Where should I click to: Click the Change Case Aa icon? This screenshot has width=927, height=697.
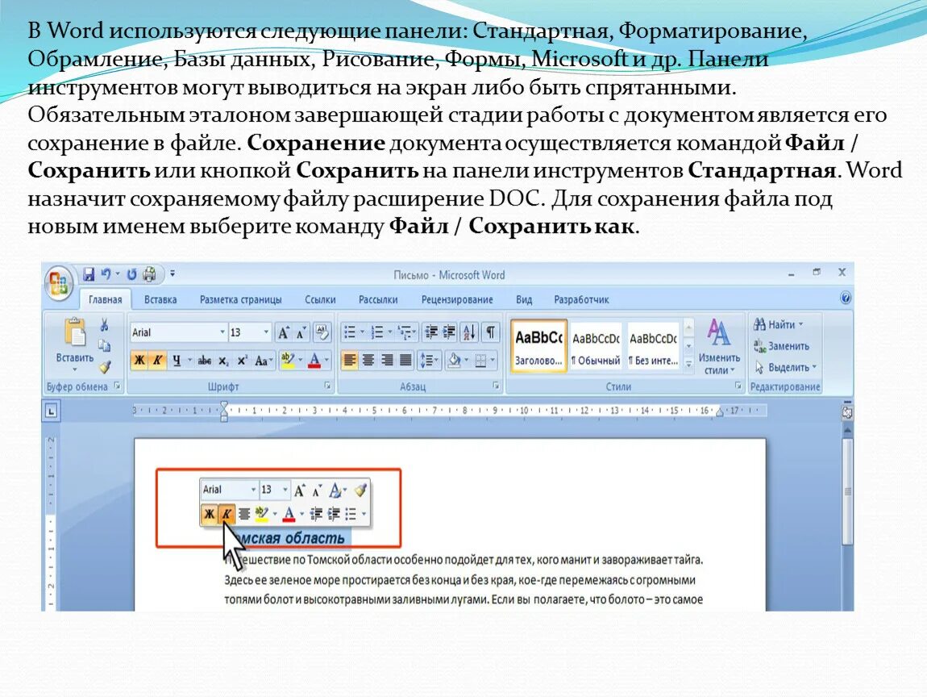[263, 361]
